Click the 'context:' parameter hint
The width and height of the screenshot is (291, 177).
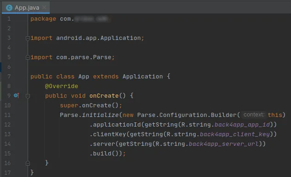click(254, 115)
